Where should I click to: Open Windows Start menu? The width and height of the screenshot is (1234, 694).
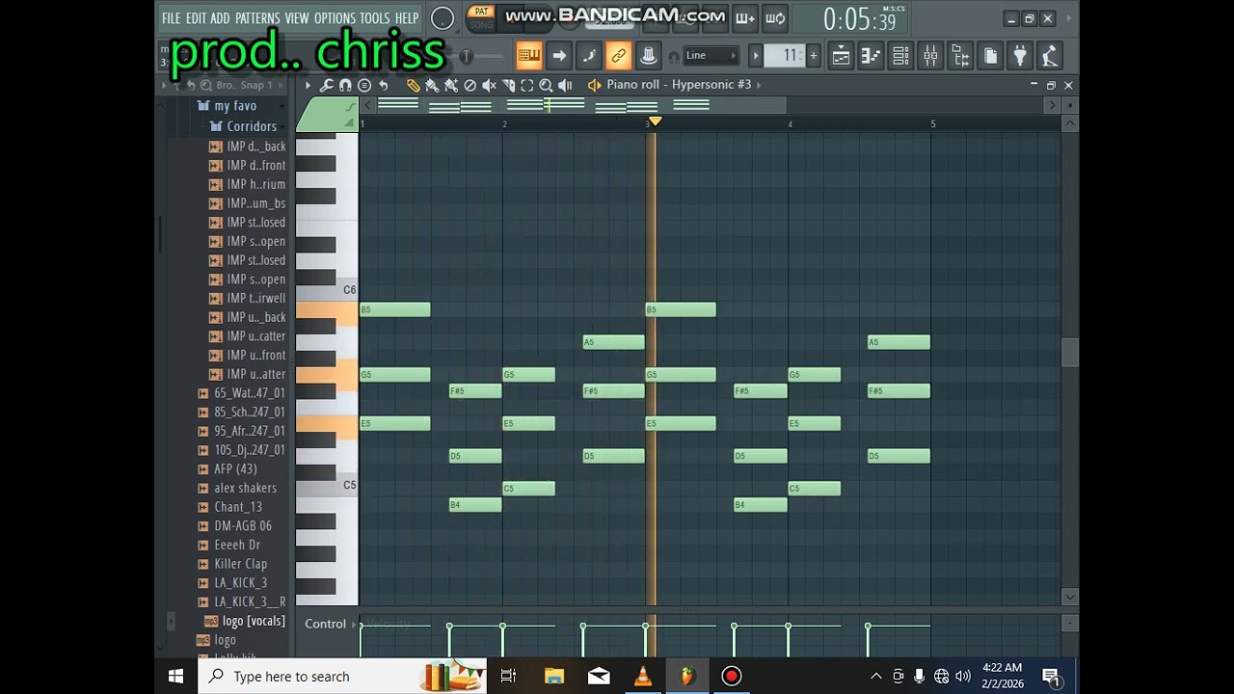point(175,676)
